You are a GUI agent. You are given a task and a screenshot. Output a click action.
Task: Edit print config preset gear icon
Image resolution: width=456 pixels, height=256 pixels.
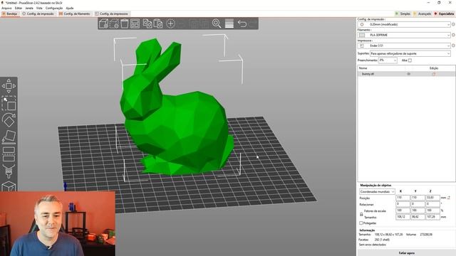tap(453, 24)
